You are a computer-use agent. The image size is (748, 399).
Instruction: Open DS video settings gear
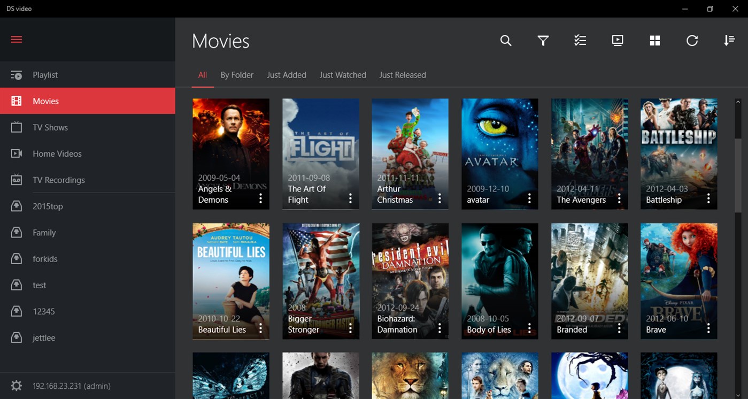[16, 386]
